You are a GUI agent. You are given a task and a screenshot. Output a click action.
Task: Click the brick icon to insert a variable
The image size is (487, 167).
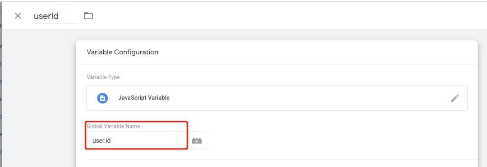[197, 141]
